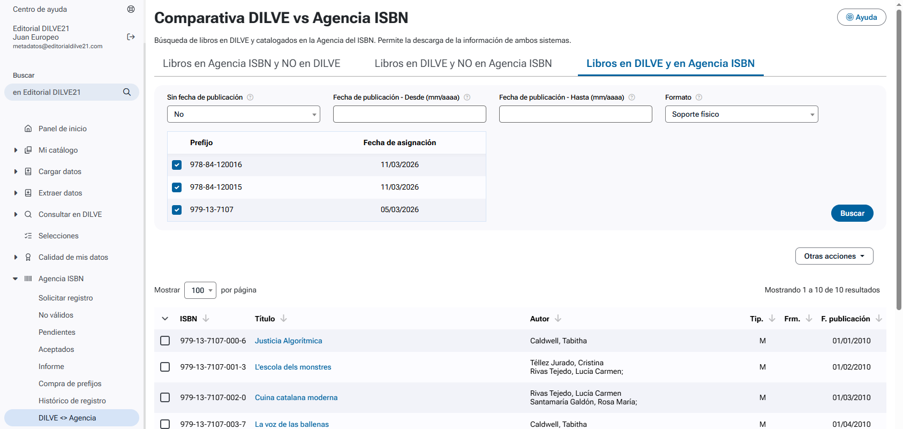Screen dimensions: 903x429
Task: Sort results by ISBN column arrow
Action: (206, 319)
